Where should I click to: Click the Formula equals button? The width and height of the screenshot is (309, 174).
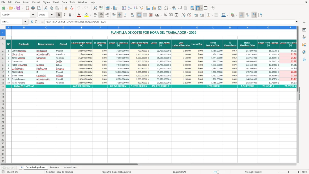click(42, 22)
